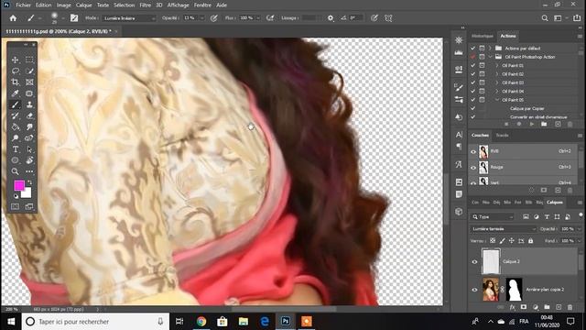Select the Path Selection arrow tool
The image size is (586, 330).
click(29, 149)
